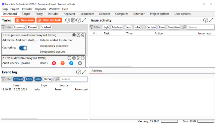Image resolution: width=216 pixels, height=125 pixels.
Task: Toggle the Error event log filter
Action: 29,79
